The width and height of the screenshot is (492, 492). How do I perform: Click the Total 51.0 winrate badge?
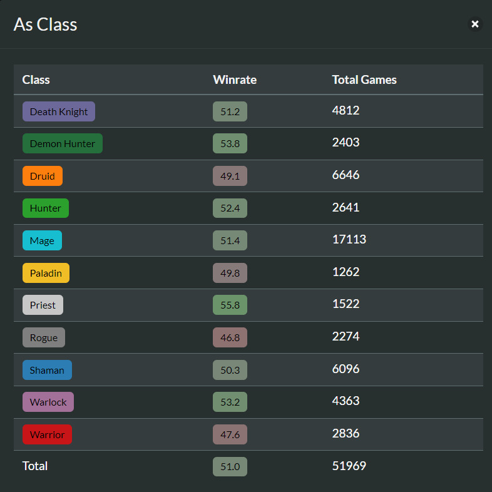[230, 466]
